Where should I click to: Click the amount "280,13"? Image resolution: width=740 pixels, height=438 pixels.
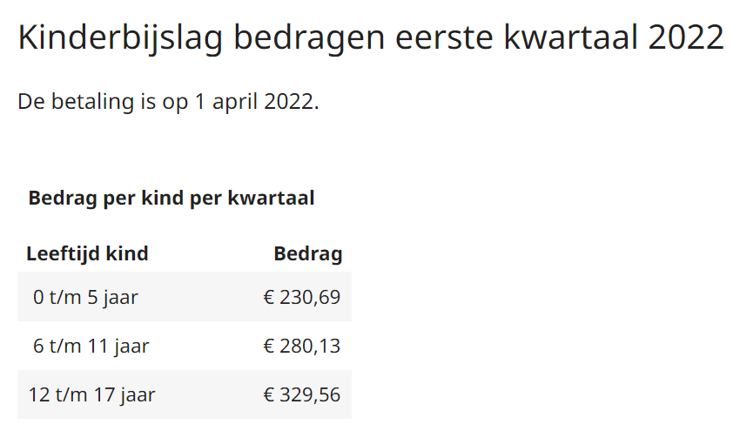tap(311, 347)
